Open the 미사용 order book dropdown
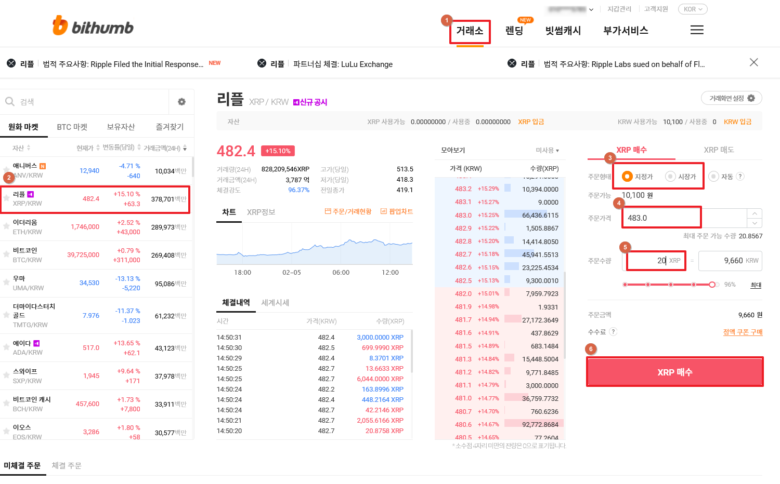The width and height of the screenshot is (780, 484). (548, 150)
